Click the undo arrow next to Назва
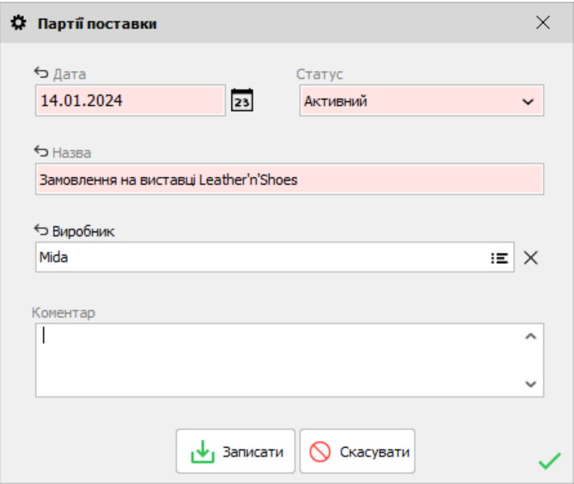574x484 pixels. (x=41, y=152)
